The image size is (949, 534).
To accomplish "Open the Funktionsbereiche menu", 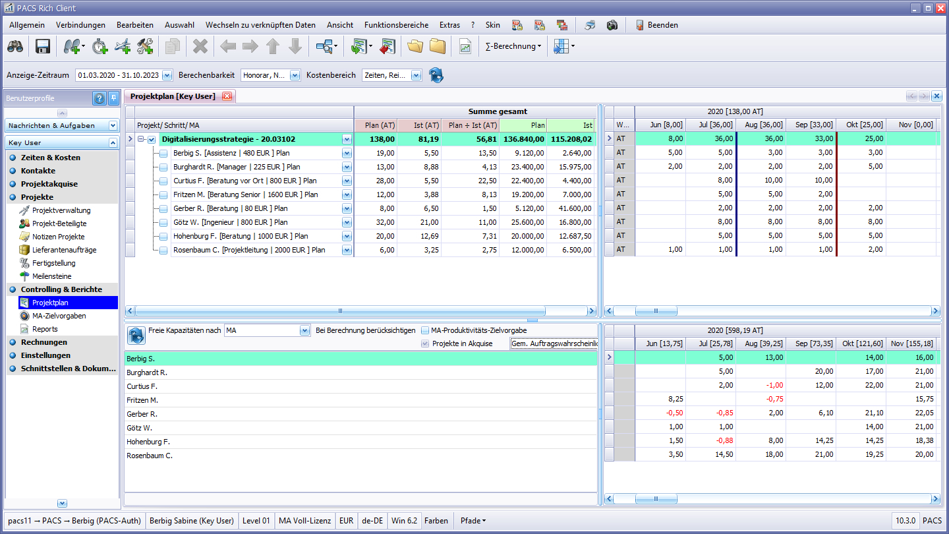I will tap(396, 25).
